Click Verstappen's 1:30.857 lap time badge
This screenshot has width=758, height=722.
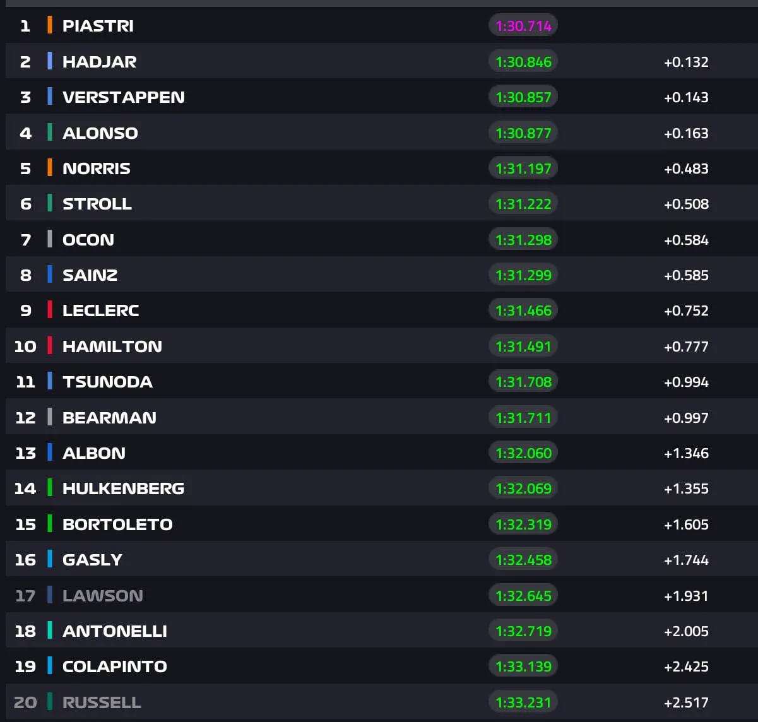523,97
